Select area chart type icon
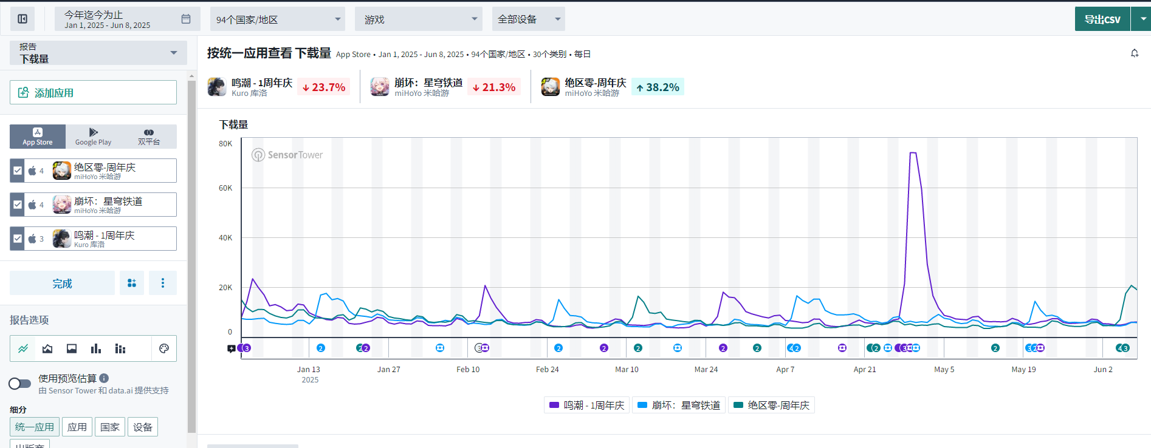The width and height of the screenshot is (1151, 448). tap(47, 348)
